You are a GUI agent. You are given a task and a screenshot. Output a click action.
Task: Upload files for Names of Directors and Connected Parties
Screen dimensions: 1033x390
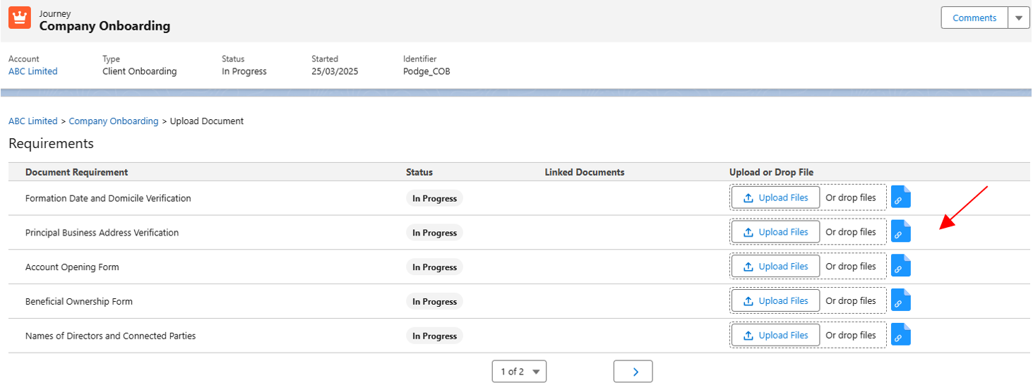775,336
